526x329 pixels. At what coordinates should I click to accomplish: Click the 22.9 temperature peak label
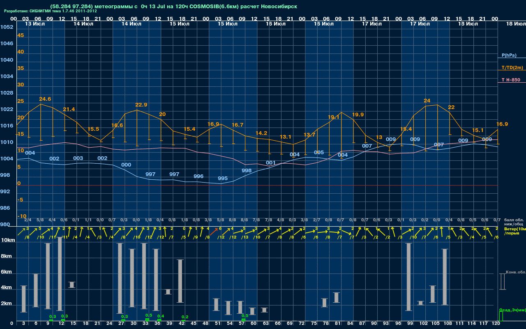pos(141,105)
